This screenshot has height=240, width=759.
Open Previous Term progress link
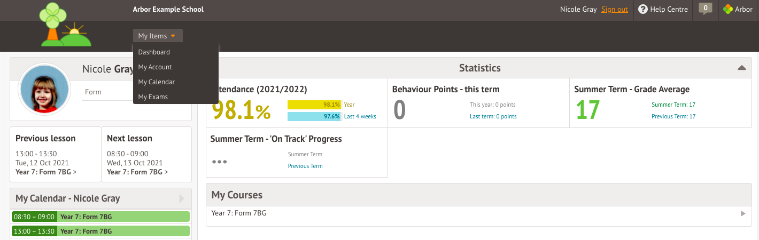coord(305,166)
